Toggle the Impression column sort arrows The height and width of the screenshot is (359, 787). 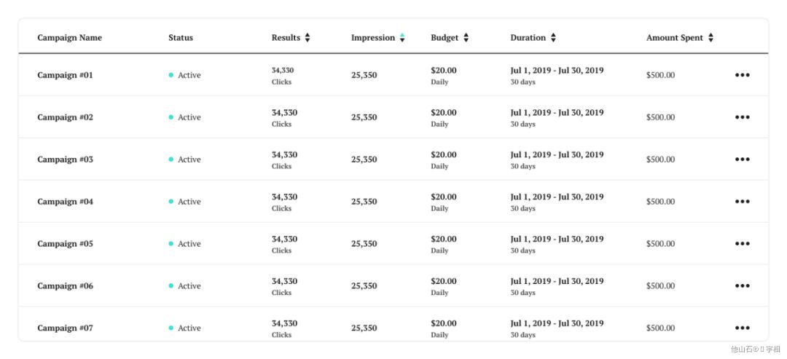tap(402, 38)
